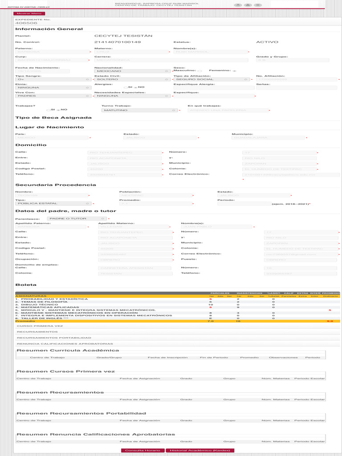Viewport: 342px width, 456px height.
Task: Click the No. Afiliación input field
Action: pos(297,79)
